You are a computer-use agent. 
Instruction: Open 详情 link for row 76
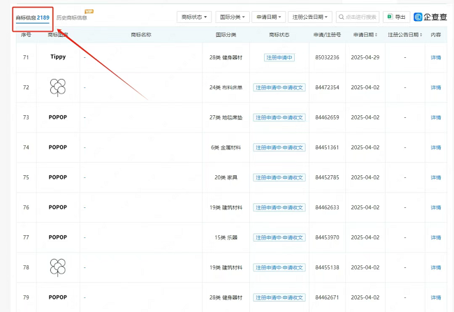pos(436,207)
